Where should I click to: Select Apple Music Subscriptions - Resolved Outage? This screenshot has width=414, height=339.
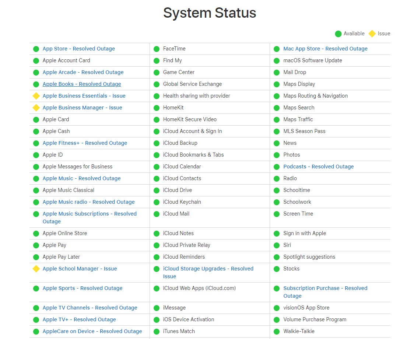(x=90, y=214)
